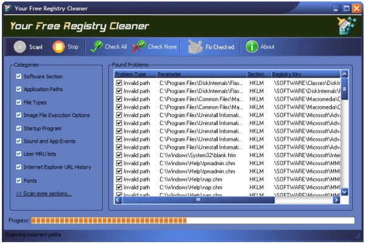Toggle the Fonts category checkbox
Screen dimensions: 365x244
point(19,180)
